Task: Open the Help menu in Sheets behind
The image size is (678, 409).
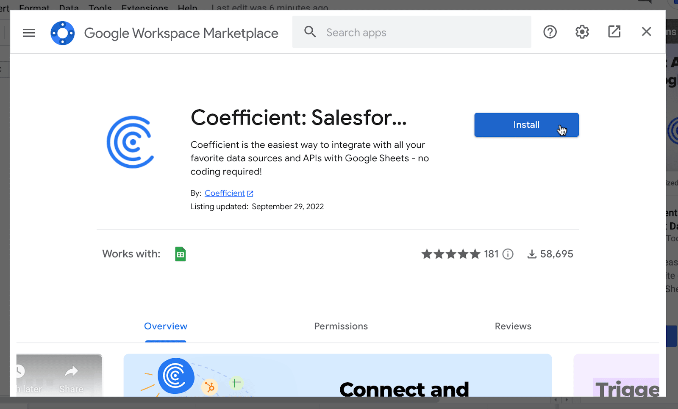Action: [x=187, y=7]
